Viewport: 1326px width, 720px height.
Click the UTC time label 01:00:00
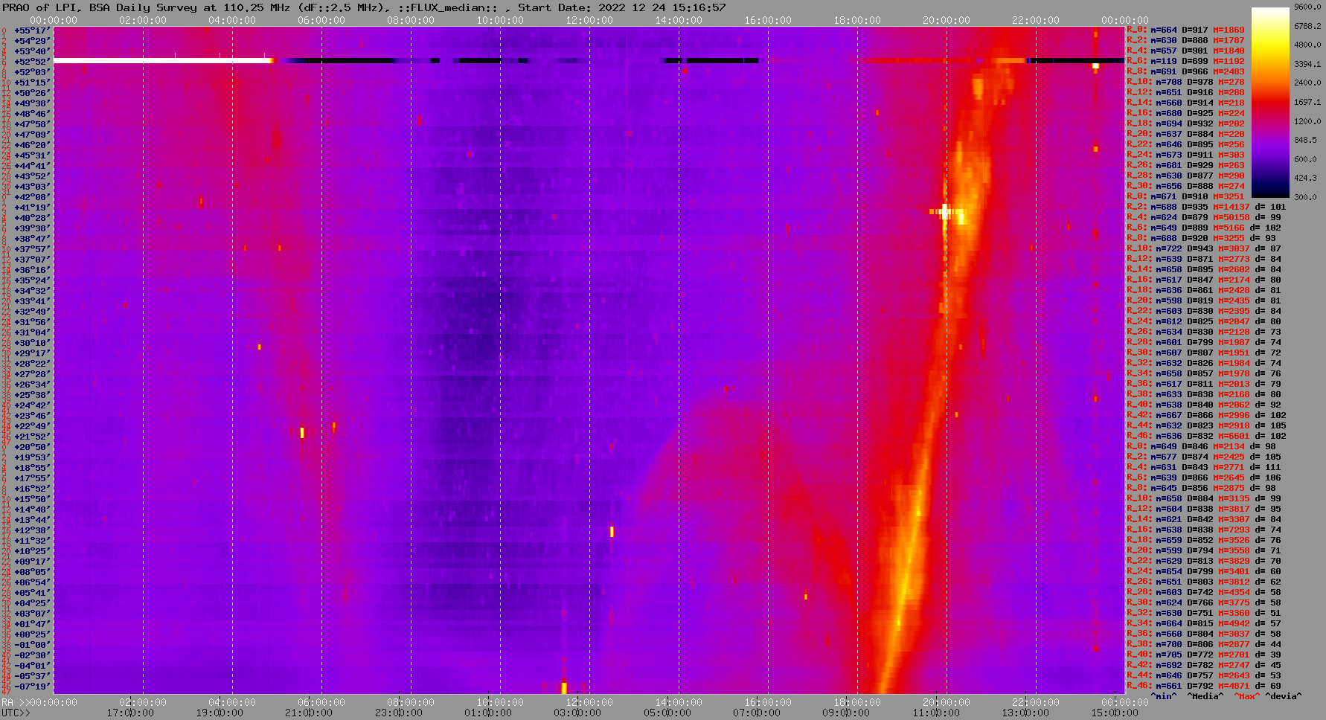click(x=488, y=713)
